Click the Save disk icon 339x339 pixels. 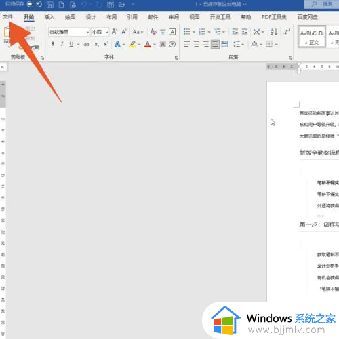(50, 5)
